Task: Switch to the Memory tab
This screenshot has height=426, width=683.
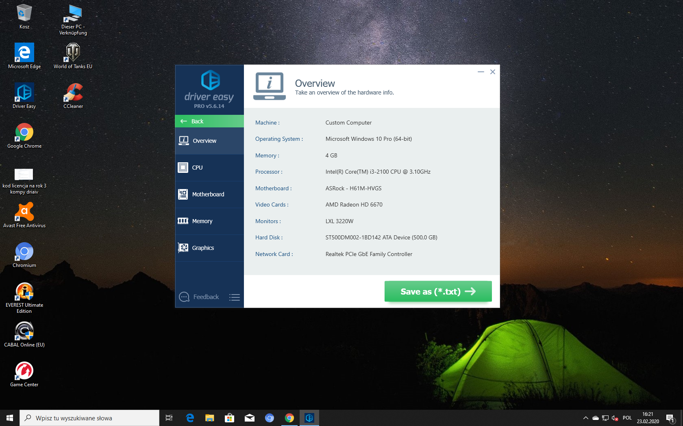Action: [209, 221]
